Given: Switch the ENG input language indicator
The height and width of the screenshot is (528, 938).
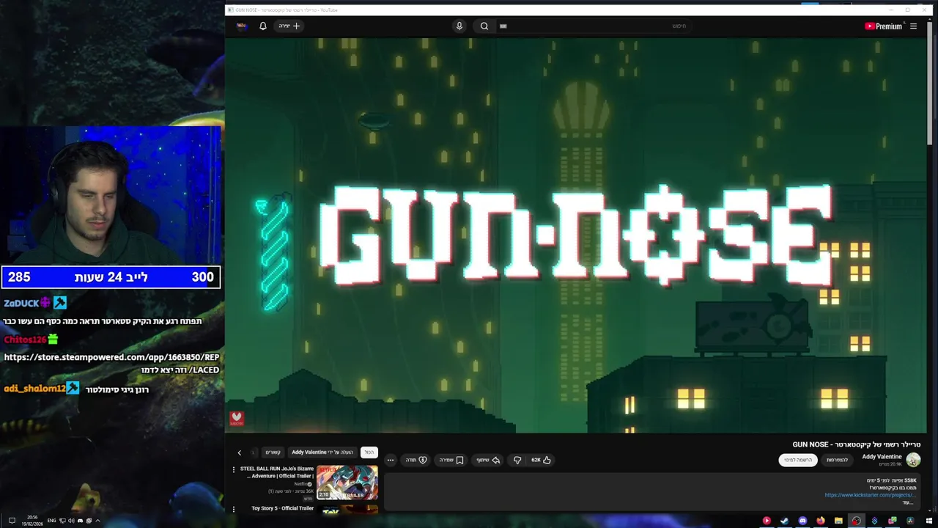Looking at the screenshot, I should coord(51,521).
